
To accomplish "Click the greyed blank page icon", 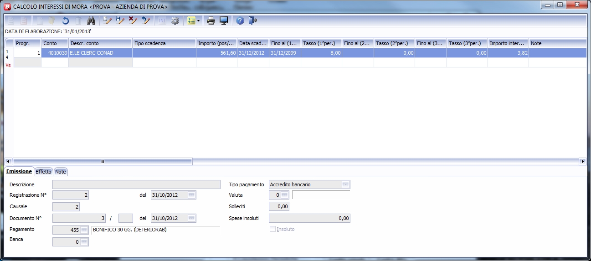I will click(x=40, y=20).
